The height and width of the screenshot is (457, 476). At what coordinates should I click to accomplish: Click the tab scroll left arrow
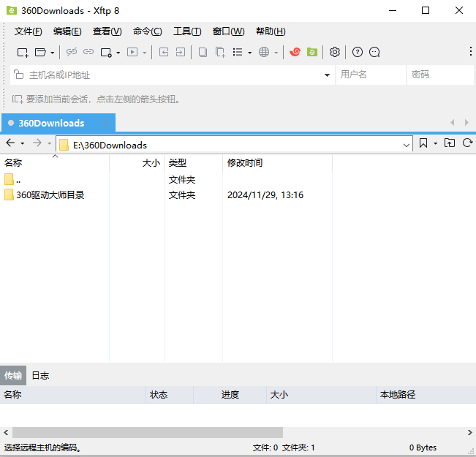pyautogui.click(x=453, y=123)
